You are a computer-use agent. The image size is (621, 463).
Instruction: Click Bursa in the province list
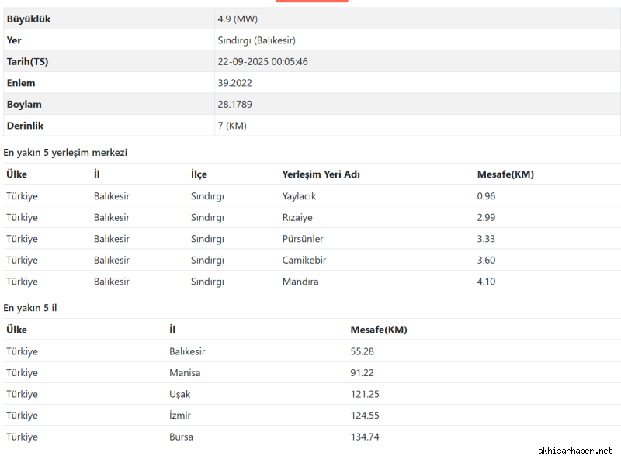coord(181,437)
